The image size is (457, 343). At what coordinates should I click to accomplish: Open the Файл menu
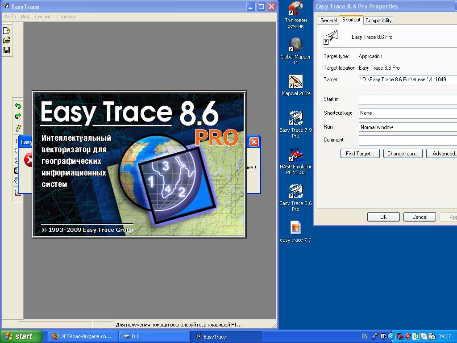coord(10,17)
